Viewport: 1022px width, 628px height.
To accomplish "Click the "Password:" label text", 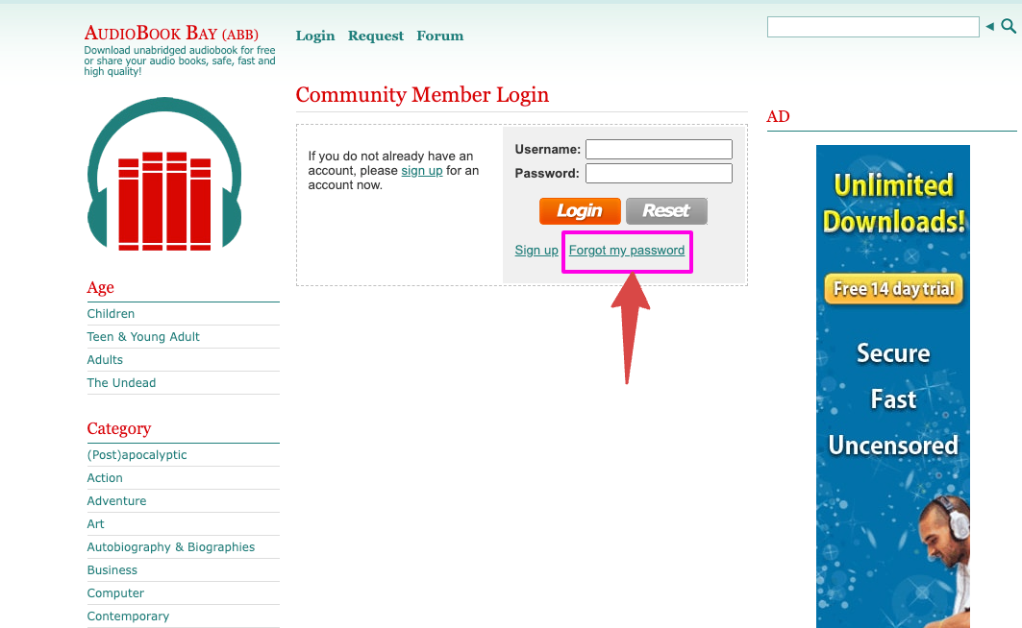I will coord(547,173).
